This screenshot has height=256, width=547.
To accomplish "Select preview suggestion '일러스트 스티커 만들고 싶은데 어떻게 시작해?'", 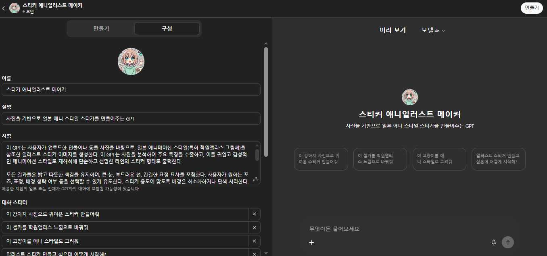I will click(x=499, y=159).
